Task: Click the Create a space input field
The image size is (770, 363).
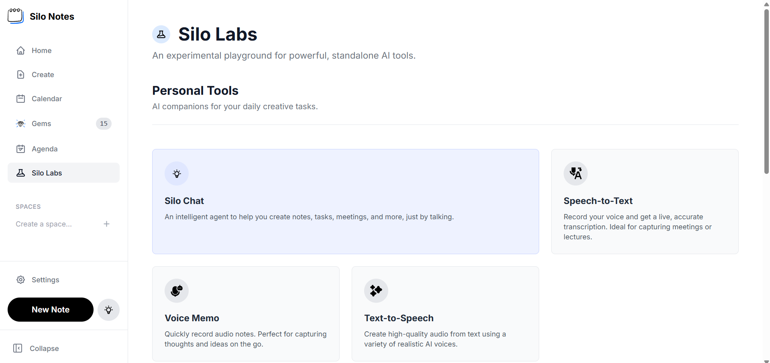Action: [x=56, y=224]
